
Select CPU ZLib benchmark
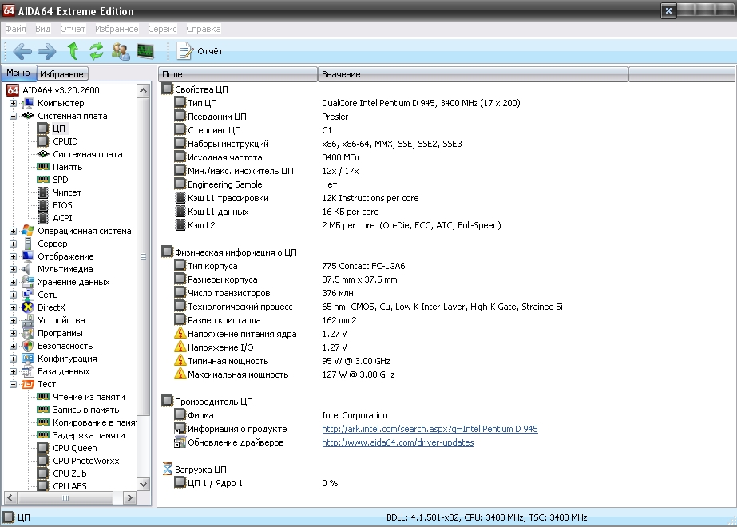[x=69, y=474]
